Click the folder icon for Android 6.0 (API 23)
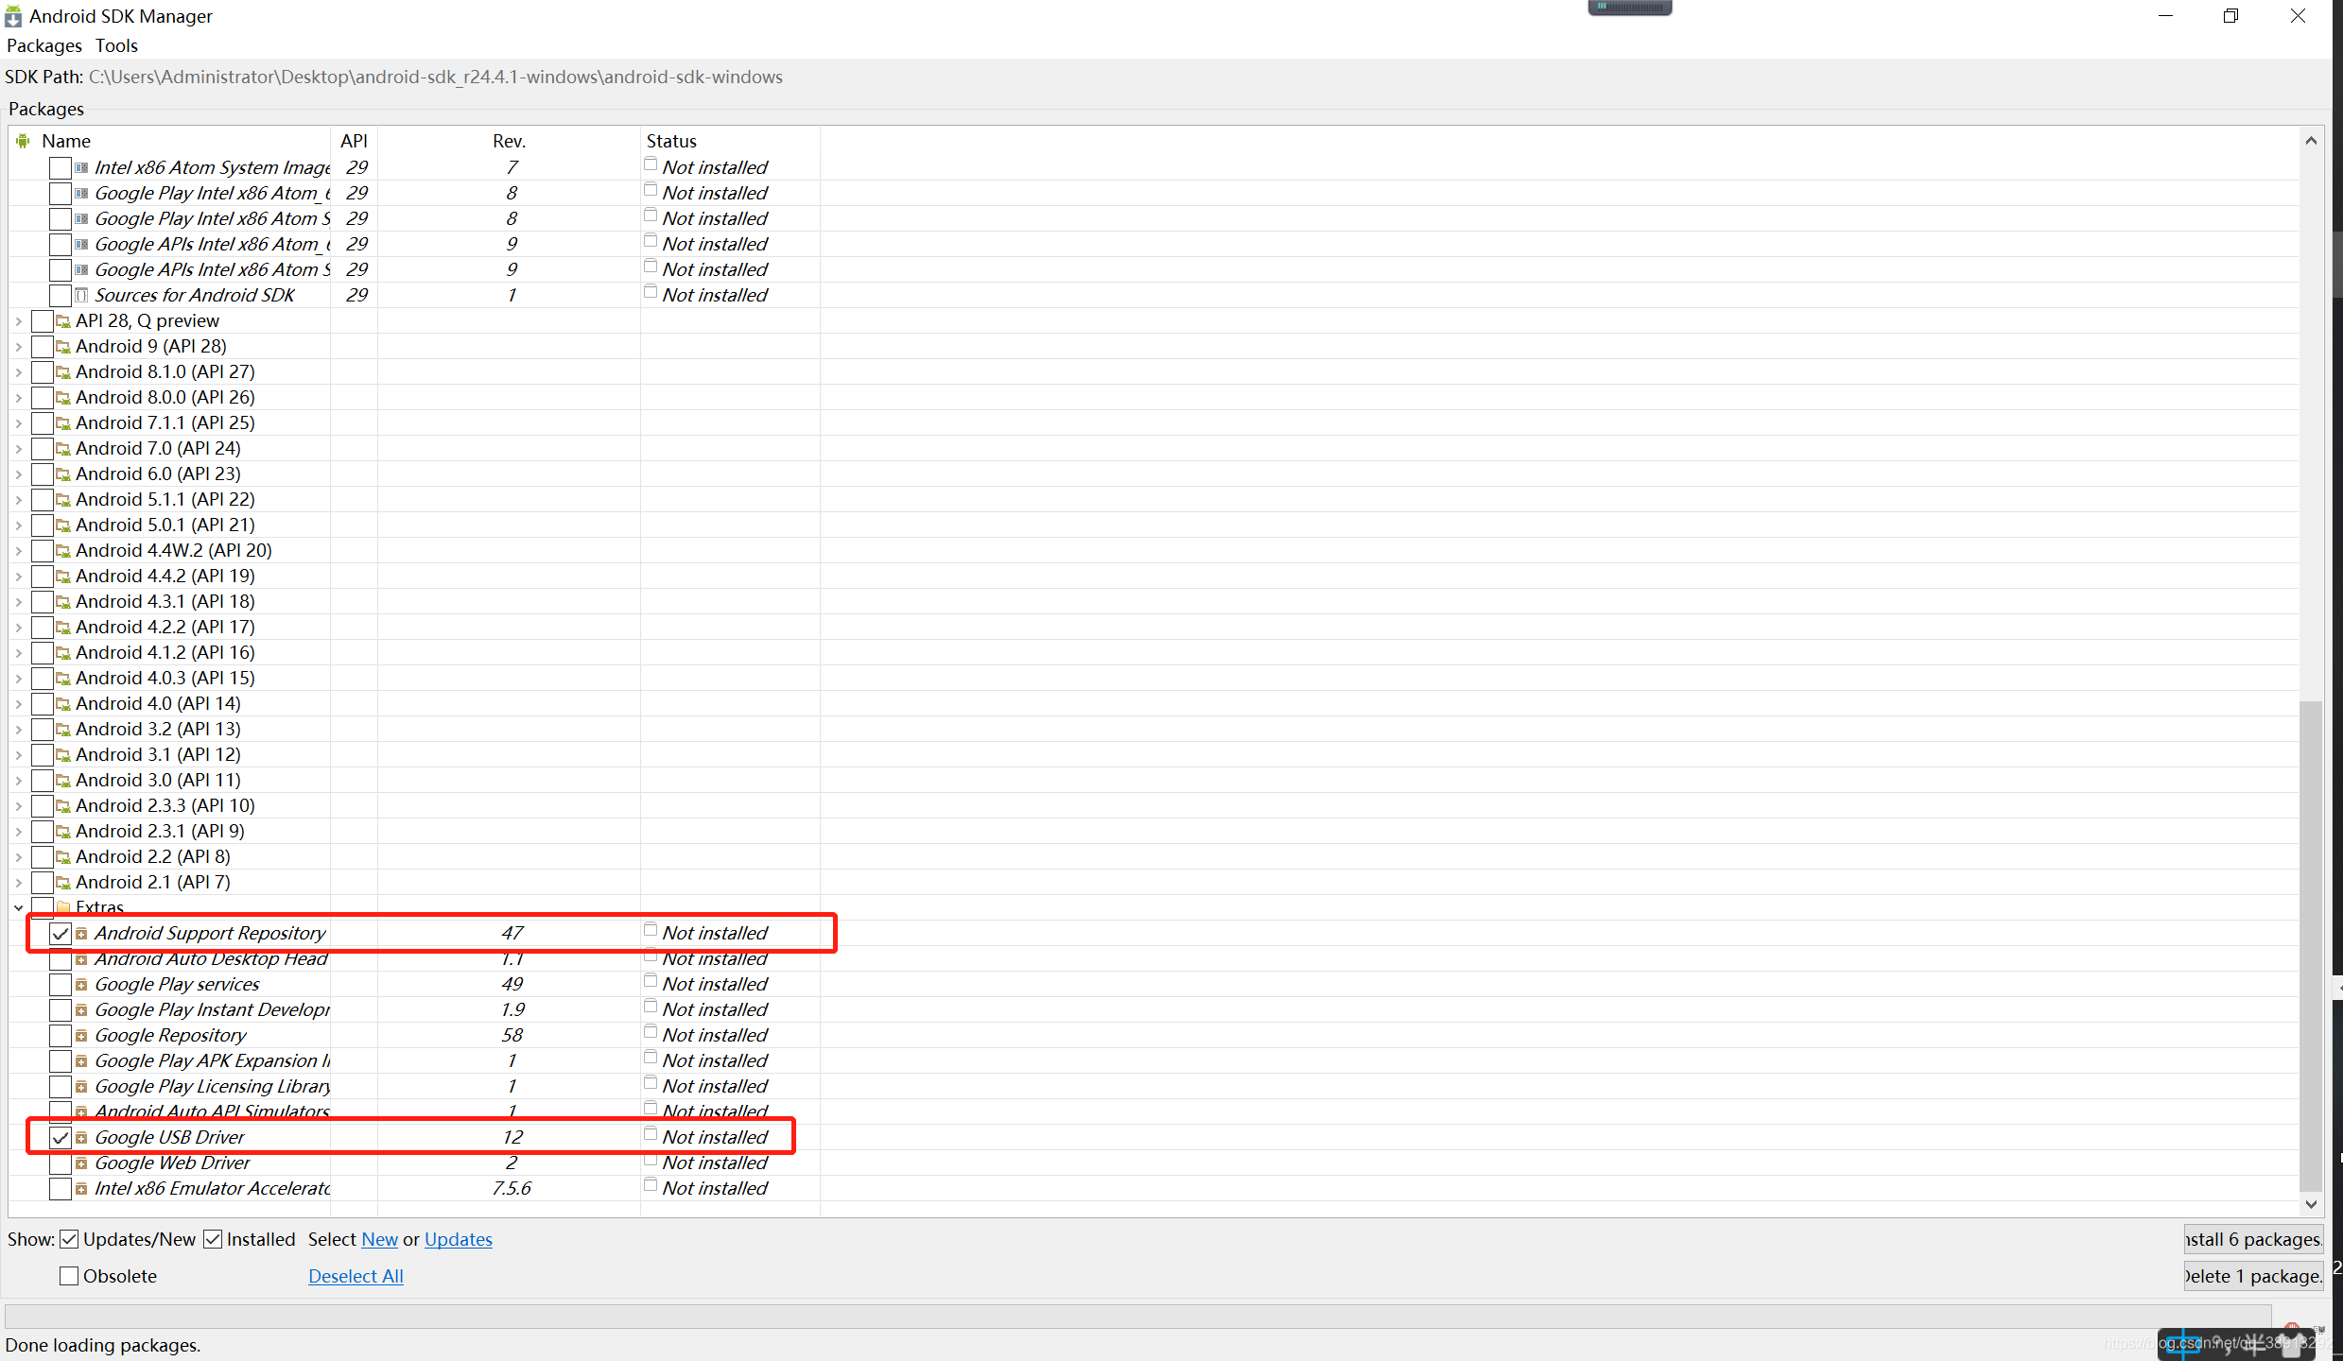 63,474
